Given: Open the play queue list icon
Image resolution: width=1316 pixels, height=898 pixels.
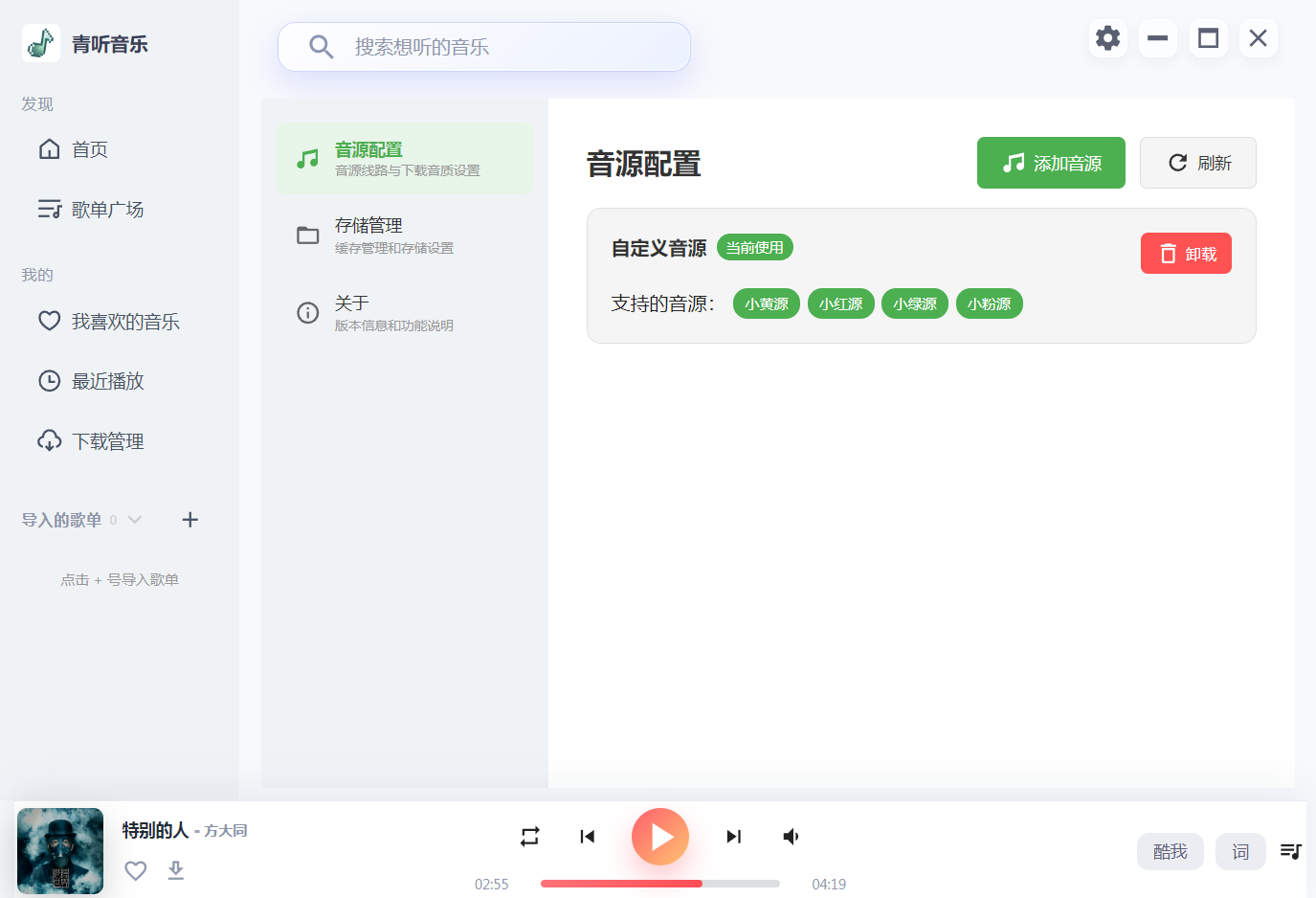Looking at the screenshot, I should click(x=1291, y=851).
